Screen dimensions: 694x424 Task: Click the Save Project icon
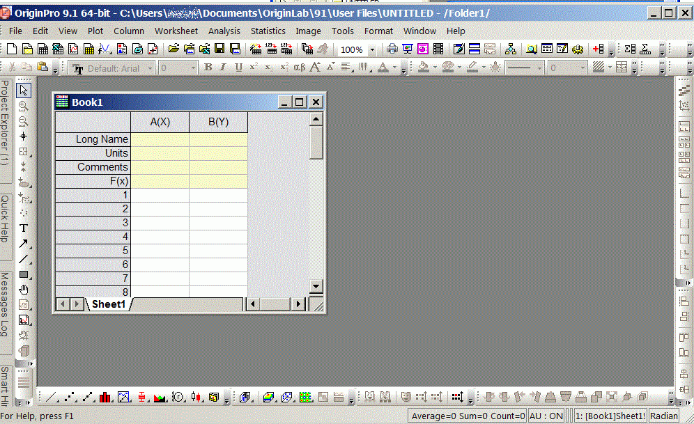(219, 49)
